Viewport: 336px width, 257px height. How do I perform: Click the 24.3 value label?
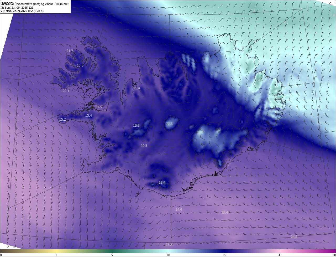pos(294,237)
